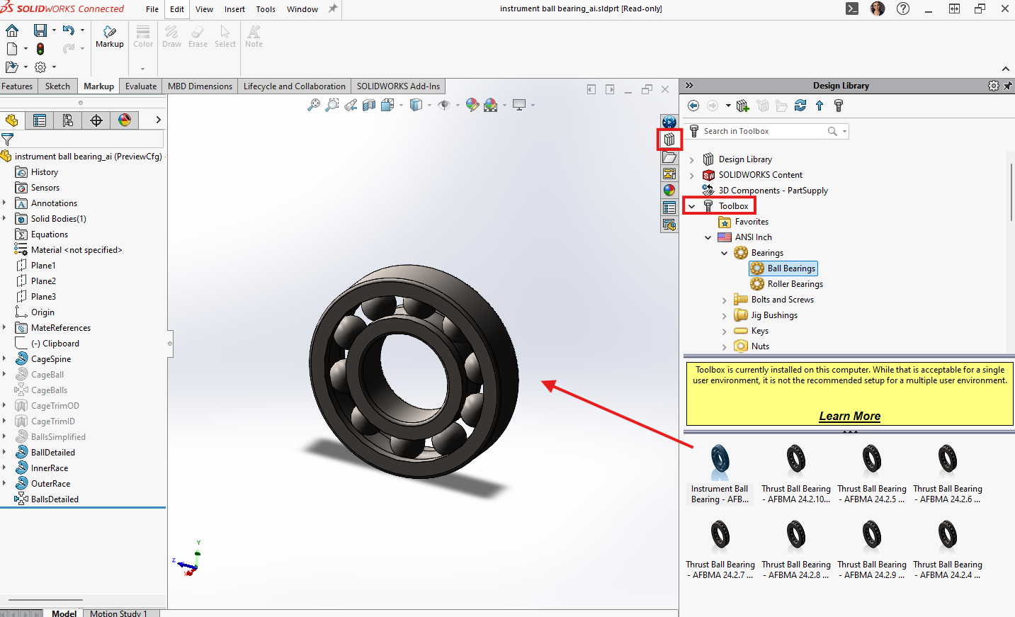Click the Search in Toolbox field
This screenshot has height=617, width=1015.
point(762,131)
